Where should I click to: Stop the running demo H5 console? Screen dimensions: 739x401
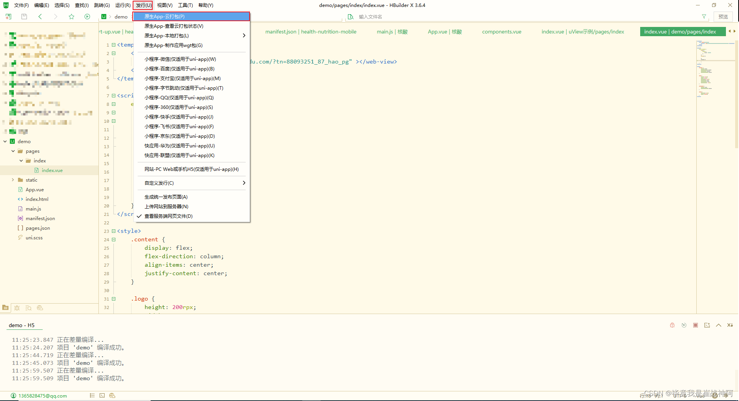pyautogui.click(x=695, y=325)
